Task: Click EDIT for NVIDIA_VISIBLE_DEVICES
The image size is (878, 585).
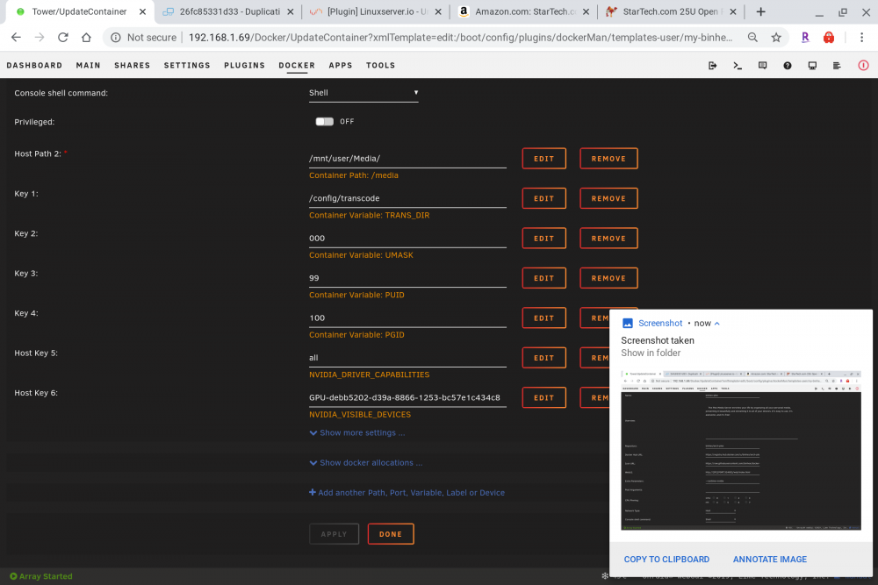Action: [x=543, y=397]
